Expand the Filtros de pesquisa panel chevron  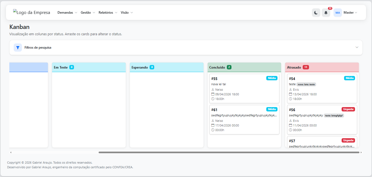(x=357, y=47)
